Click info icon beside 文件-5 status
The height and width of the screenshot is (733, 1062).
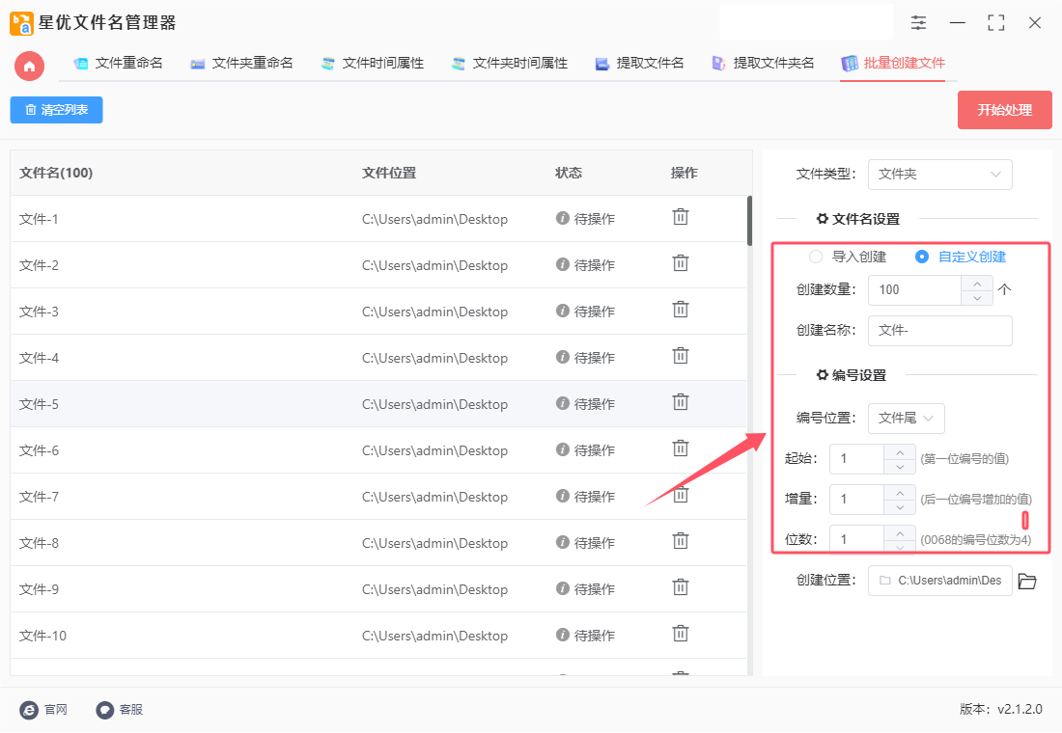pyautogui.click(x=562, y=403)
